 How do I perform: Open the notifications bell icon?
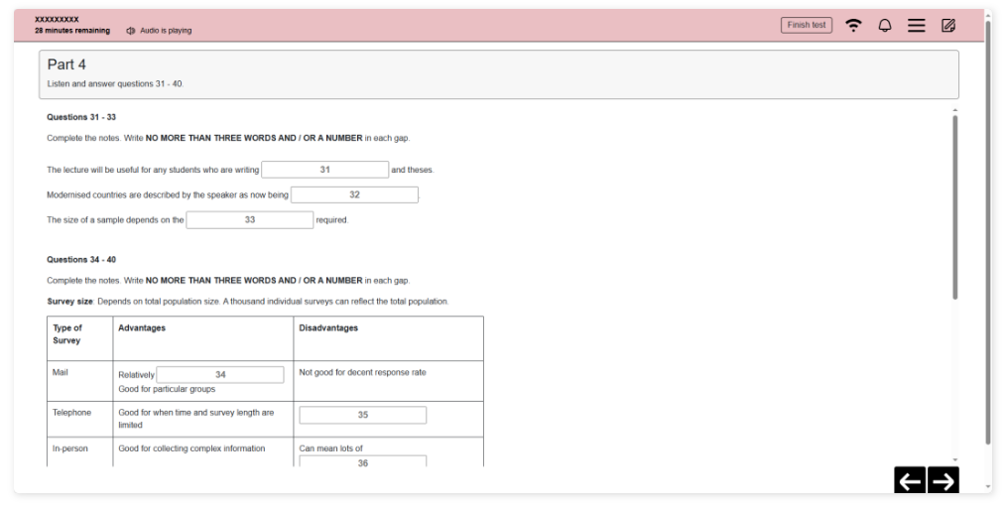point(884,25)
